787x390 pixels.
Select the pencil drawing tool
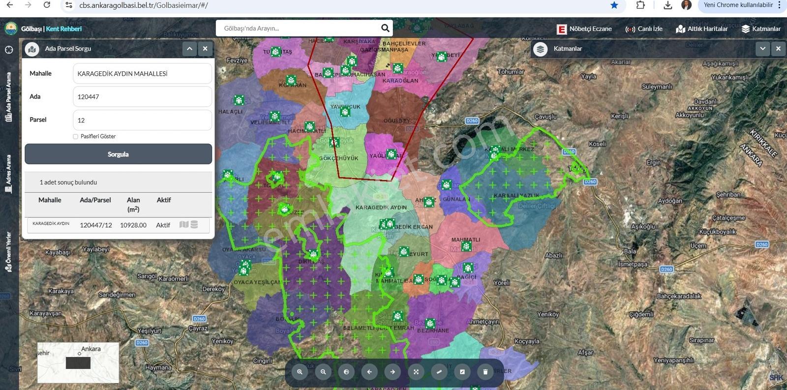(462, 372)
